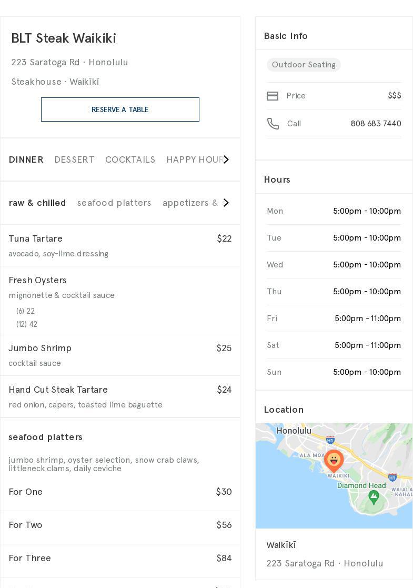Expand more menu tabs with the arrow
This screenshot has width=413, height=588.
coord(226,160)
